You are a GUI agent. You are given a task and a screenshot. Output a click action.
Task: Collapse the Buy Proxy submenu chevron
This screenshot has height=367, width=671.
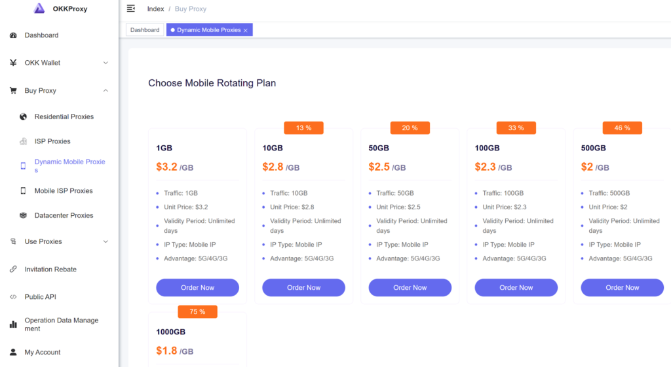[x=105, y=91]
